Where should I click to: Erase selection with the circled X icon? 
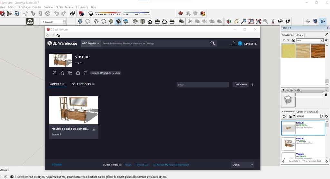point(48,13)
